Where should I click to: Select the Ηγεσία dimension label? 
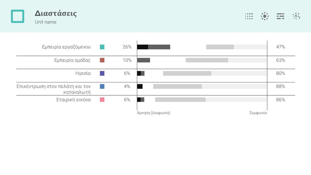tap(83, 74)
